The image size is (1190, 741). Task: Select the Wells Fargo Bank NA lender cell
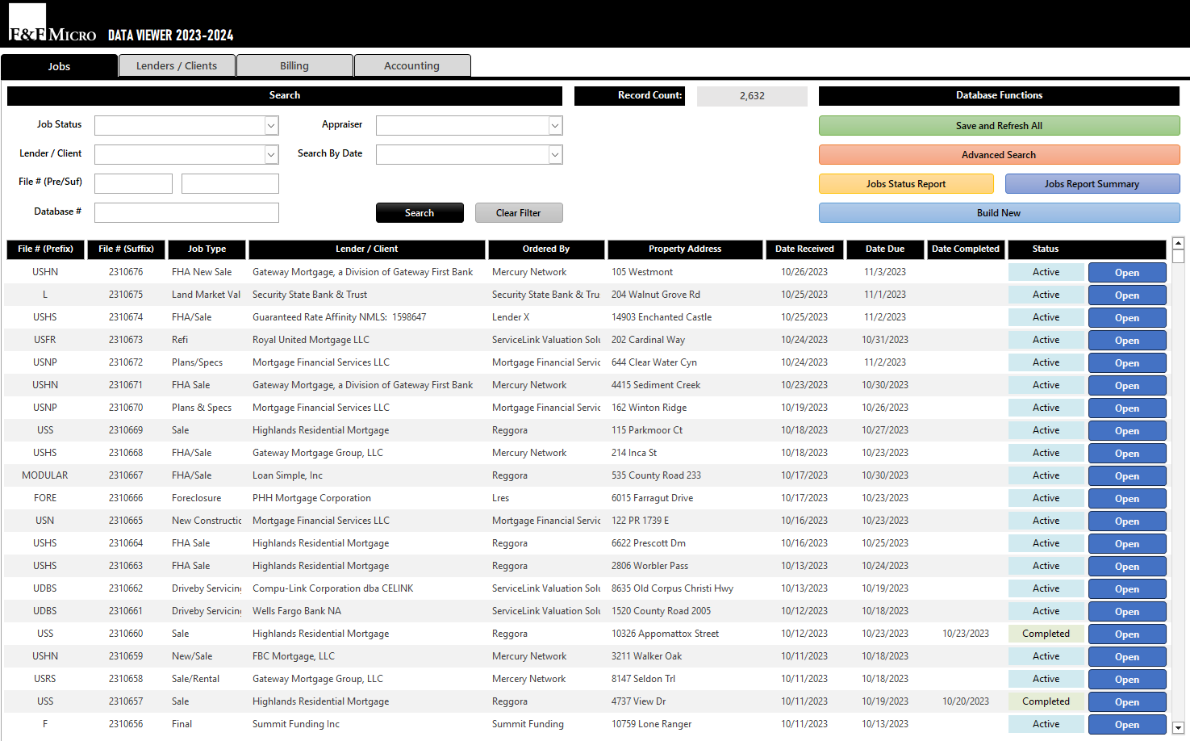[x=367, y=611]
